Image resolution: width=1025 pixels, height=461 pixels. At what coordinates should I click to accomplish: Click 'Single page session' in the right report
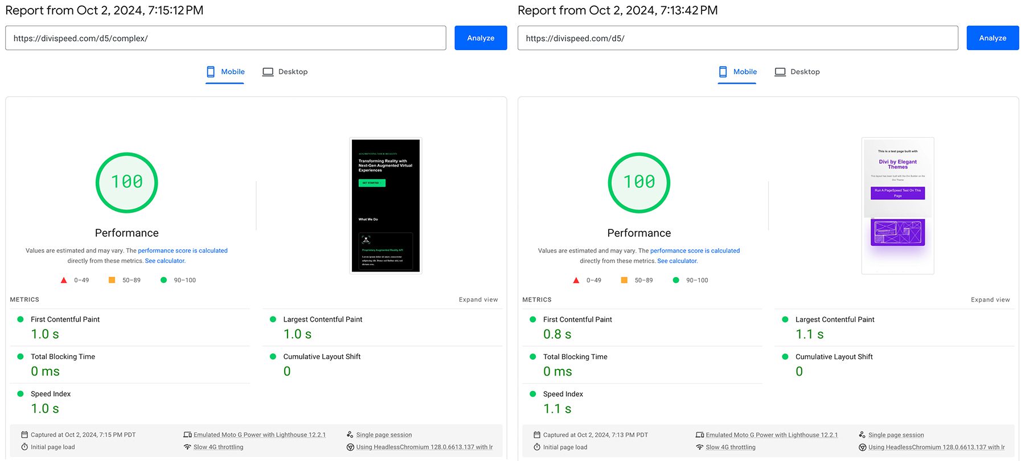(x=896, y=435)
